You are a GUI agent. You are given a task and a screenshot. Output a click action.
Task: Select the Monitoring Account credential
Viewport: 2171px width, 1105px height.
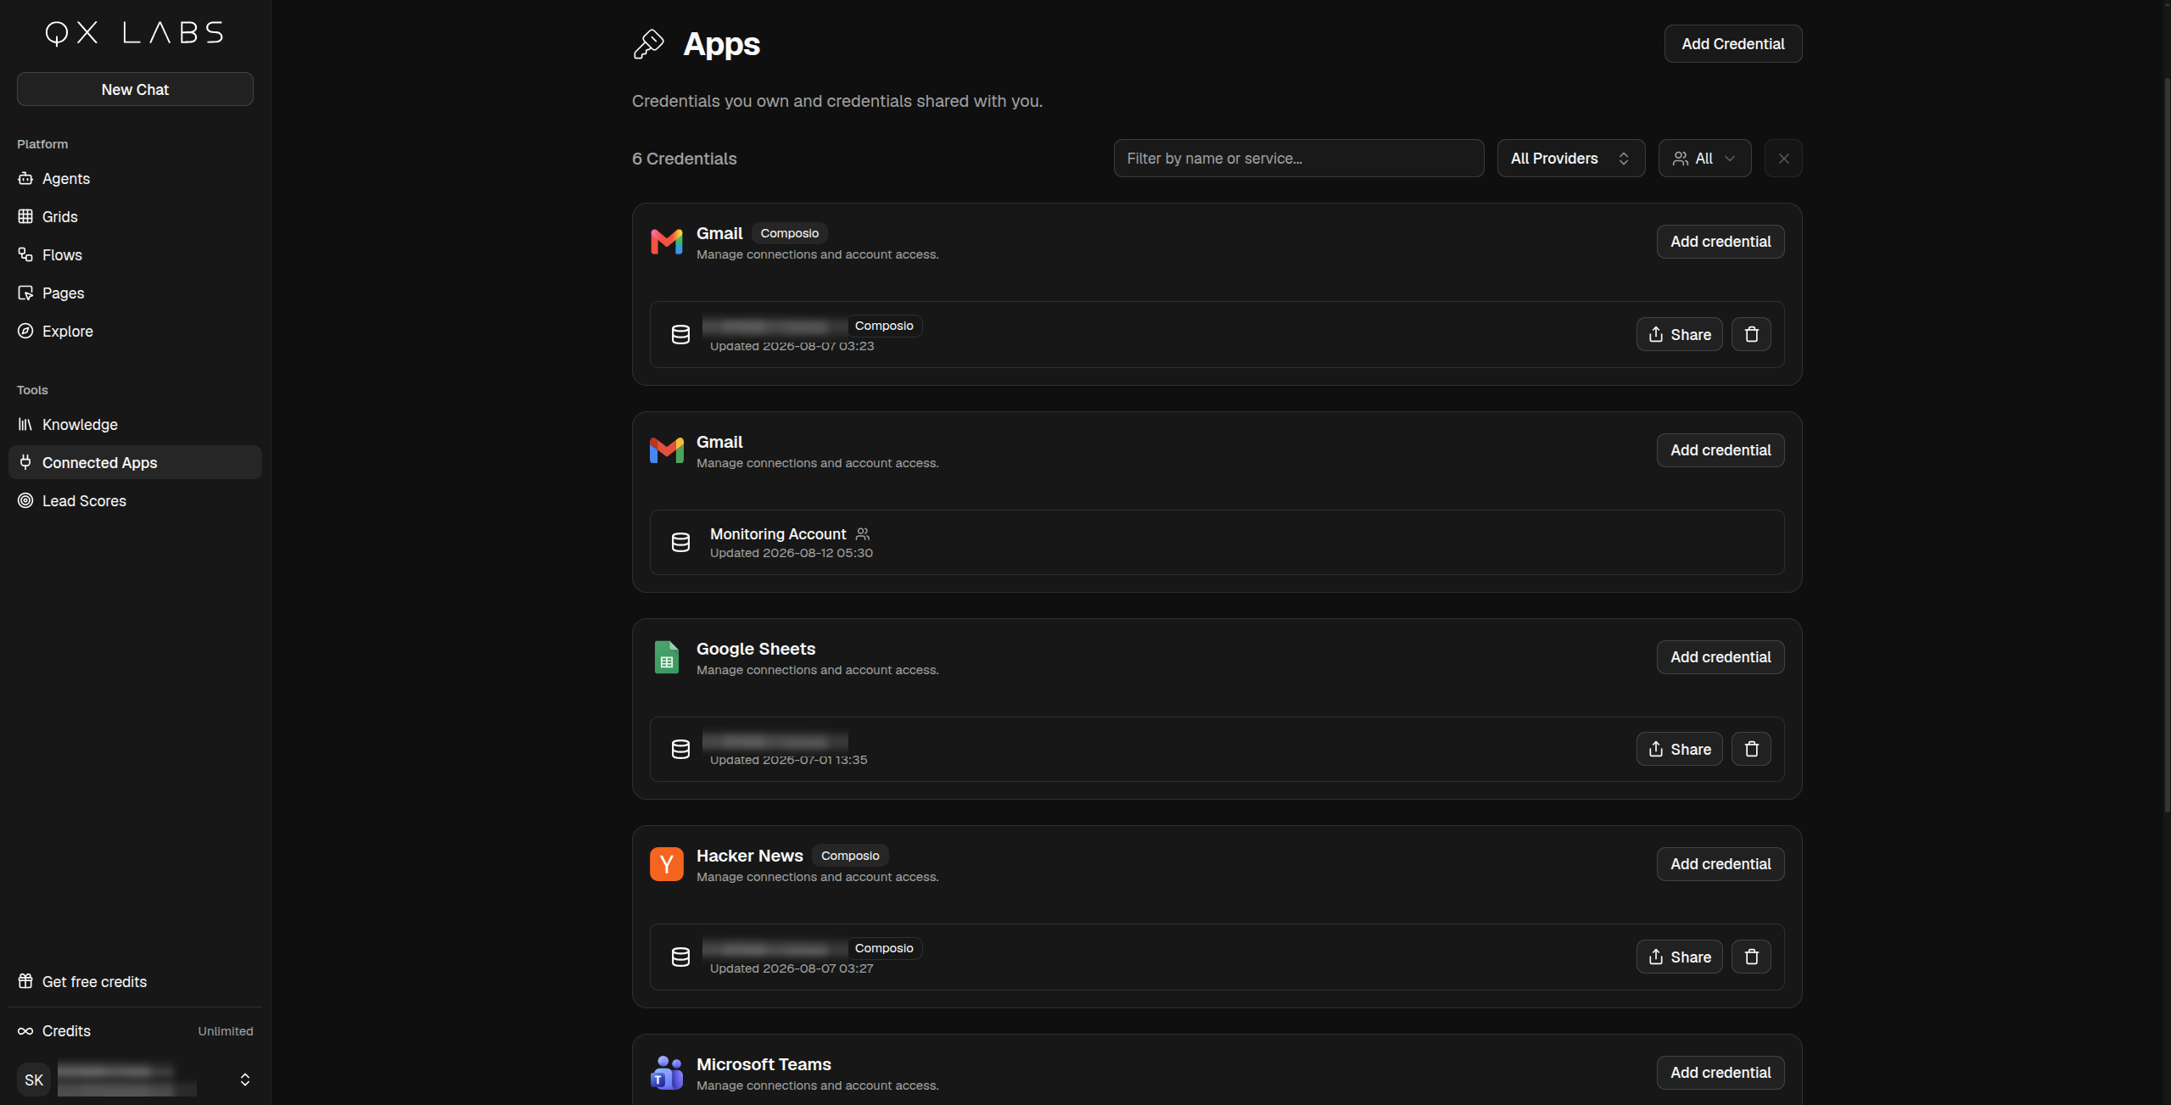1217,543
